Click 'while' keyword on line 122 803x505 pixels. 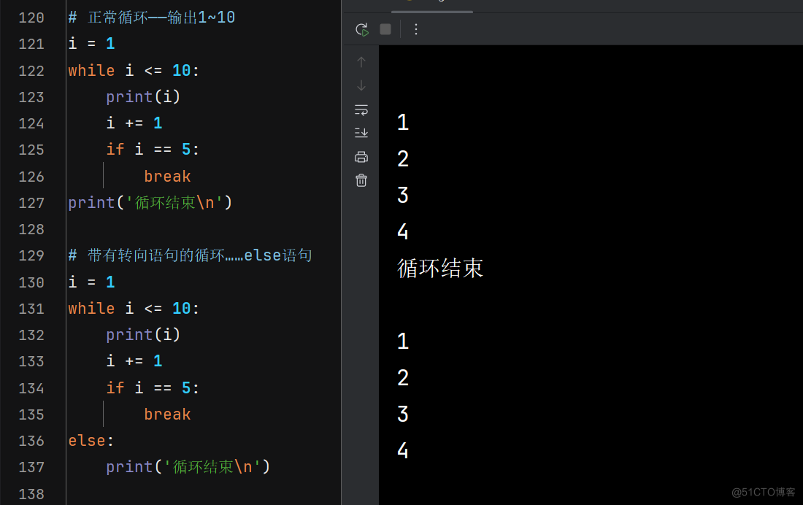pyautogui.click(x=92, y=70)
